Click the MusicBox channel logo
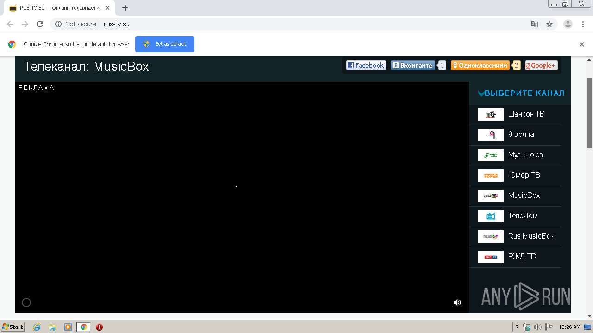This screenshot has height=333, width=593. [x=491, y=196]
